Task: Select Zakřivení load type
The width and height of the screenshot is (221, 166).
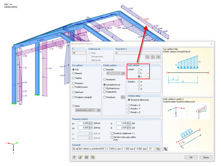Action: pyautogui.click(x=74, y=92)
